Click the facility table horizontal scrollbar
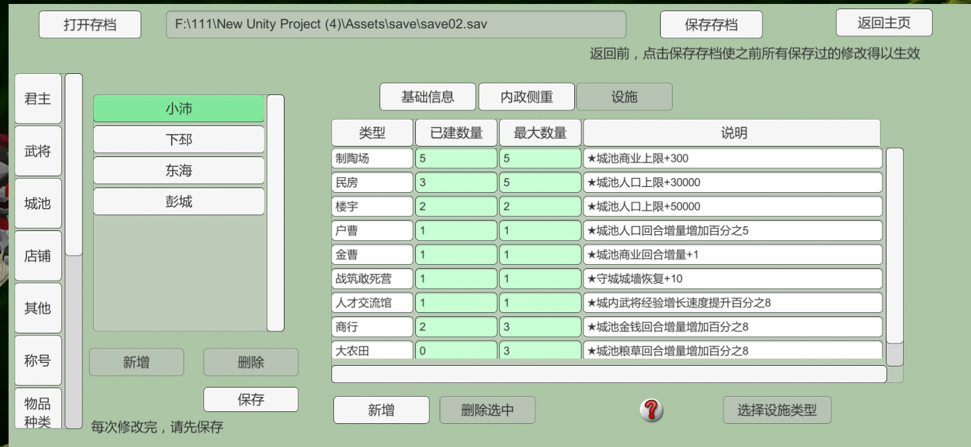 point(609,374)
